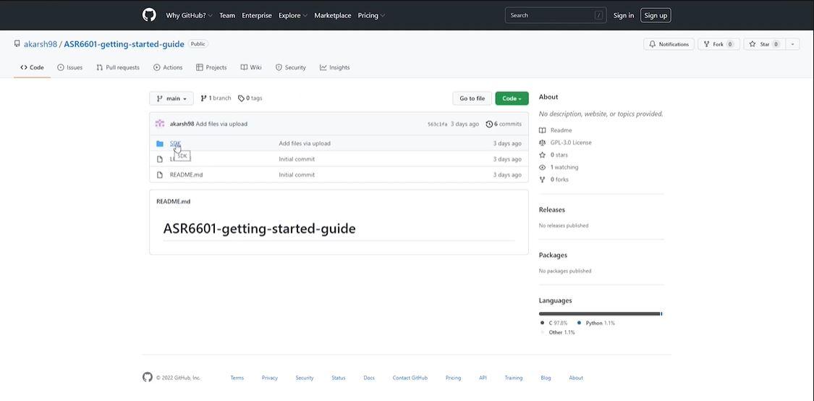Open akarsh98 user profile link
814x401 pixels.
pyautogui.click(x=41, y=44)
